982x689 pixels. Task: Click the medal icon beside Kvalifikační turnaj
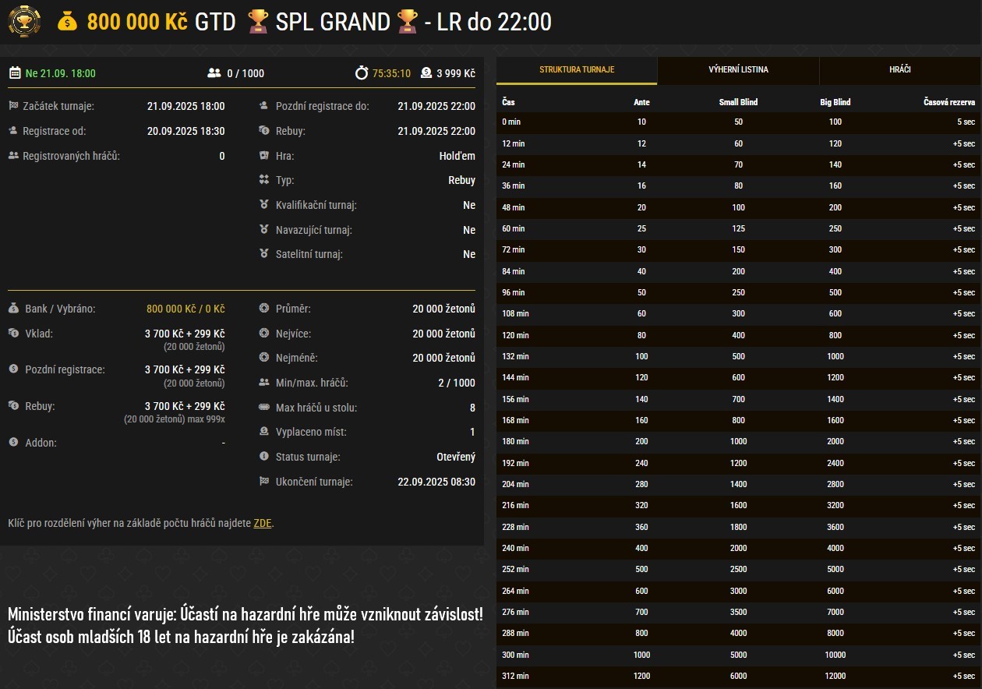pyautogui.click(x=264, y=205)
